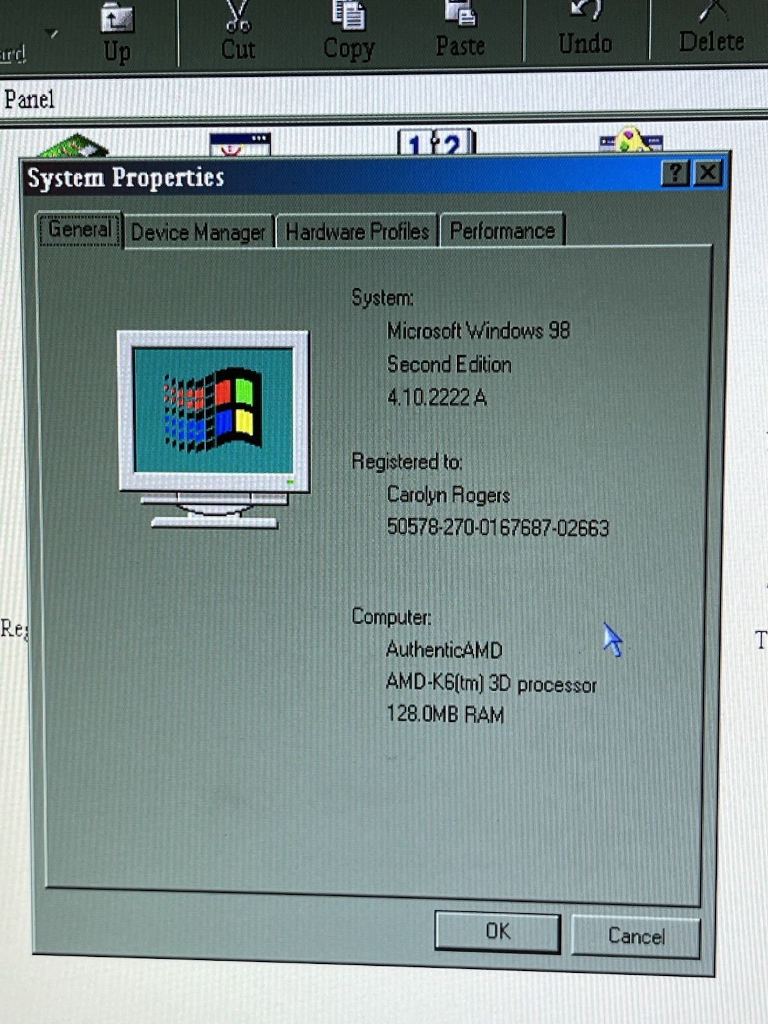Switch to the Device Manager tab
The width and height of the screenshot is (768, 1024).
(198, 232)
